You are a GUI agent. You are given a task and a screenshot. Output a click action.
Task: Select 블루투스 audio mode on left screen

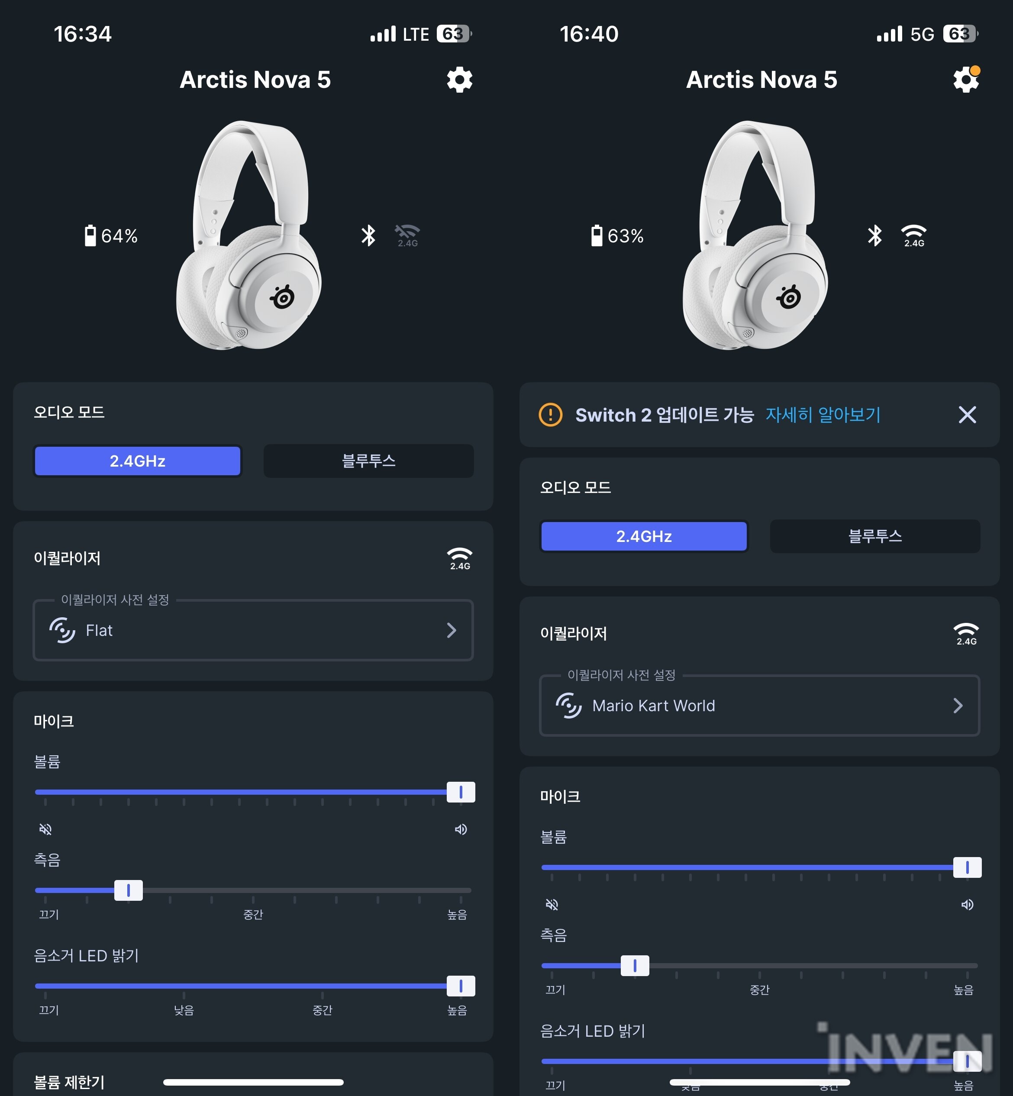pos(369,461)
